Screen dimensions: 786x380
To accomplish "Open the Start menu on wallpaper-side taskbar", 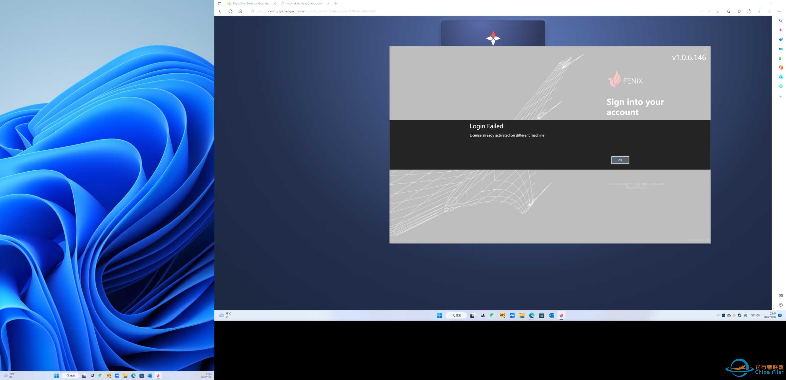I will click(57, 375).
